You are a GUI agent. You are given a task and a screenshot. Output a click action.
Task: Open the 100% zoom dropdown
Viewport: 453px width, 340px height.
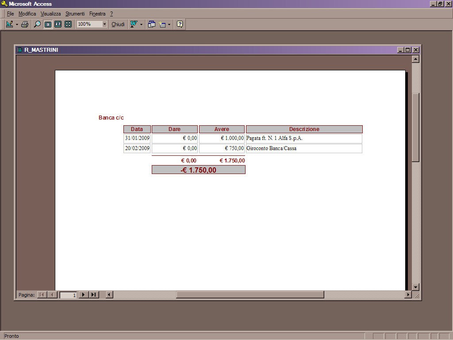pyautogui.click(x=104, y=24)
